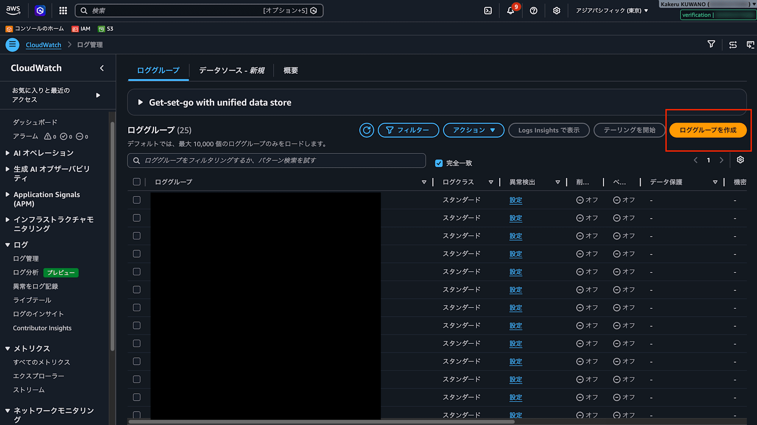Open the help question mark icon
Viewport: 757px width, 425px height.
(x=534, y=11)
